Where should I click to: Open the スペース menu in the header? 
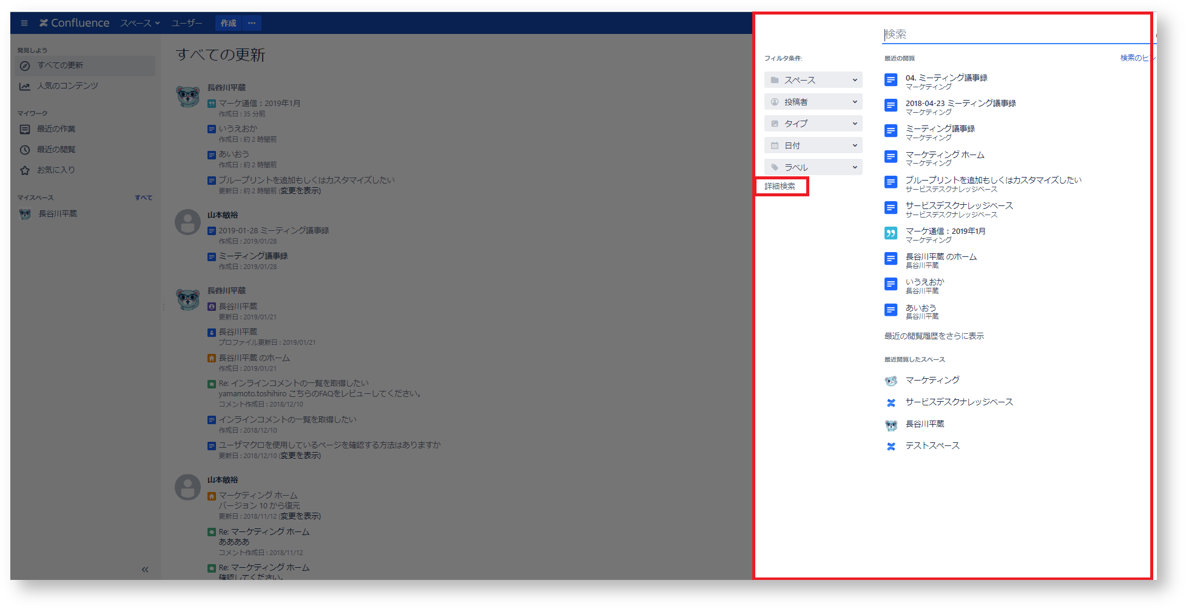point(140,23)
